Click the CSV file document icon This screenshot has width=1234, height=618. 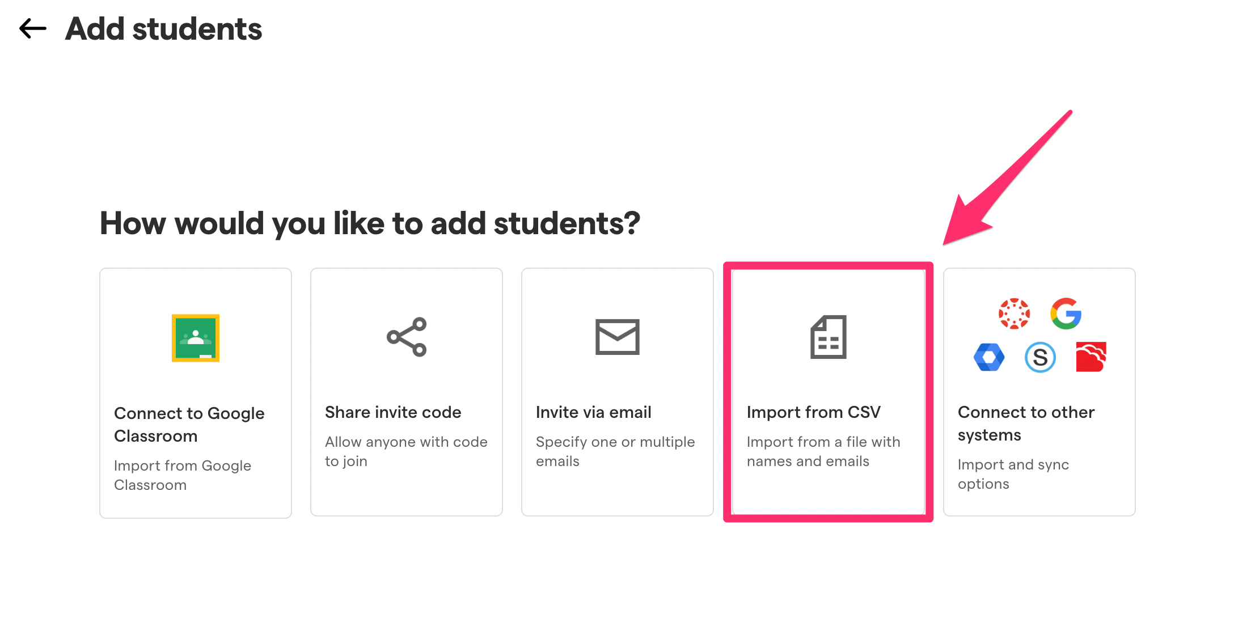(x=829, y=337)
